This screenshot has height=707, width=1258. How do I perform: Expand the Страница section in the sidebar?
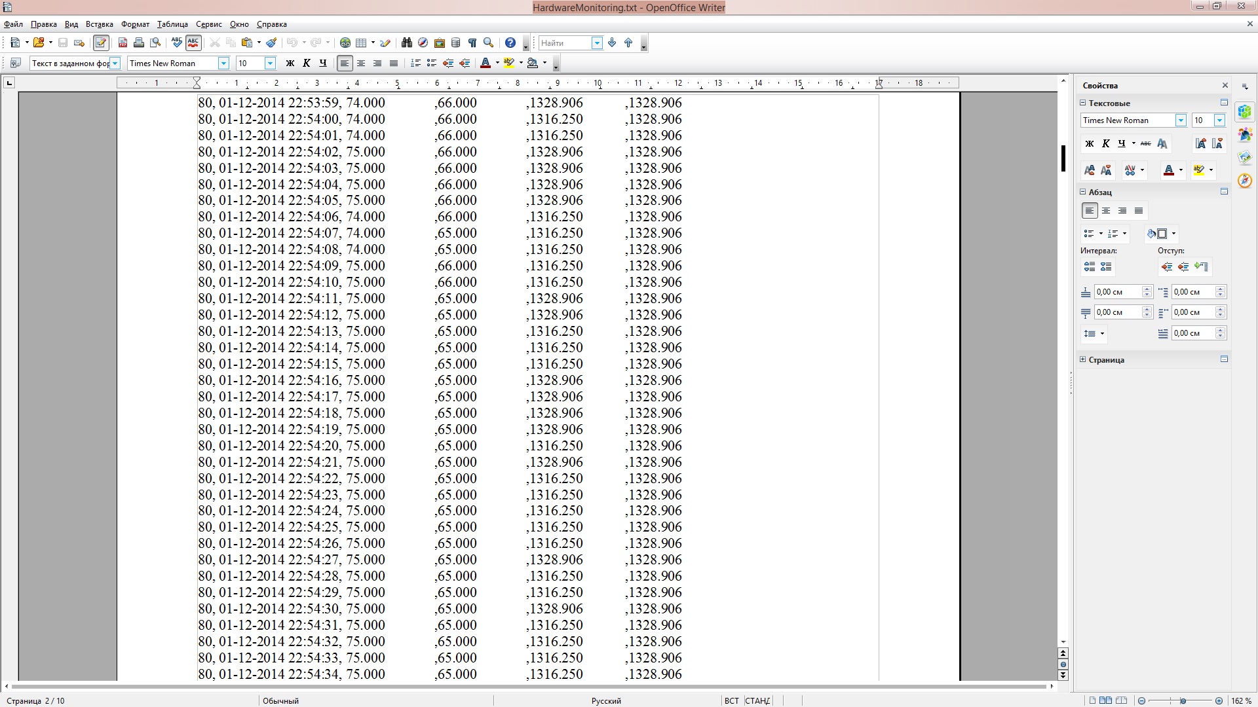click(1083, 359)
